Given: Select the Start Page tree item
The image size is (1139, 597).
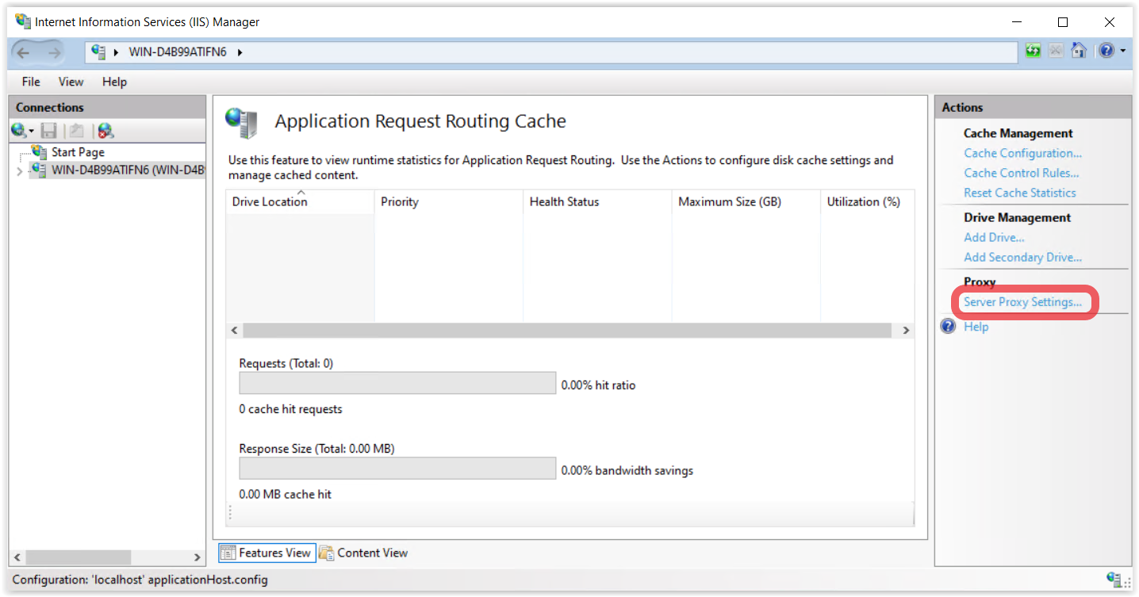Looking at the screenshot, I should 78,152.
